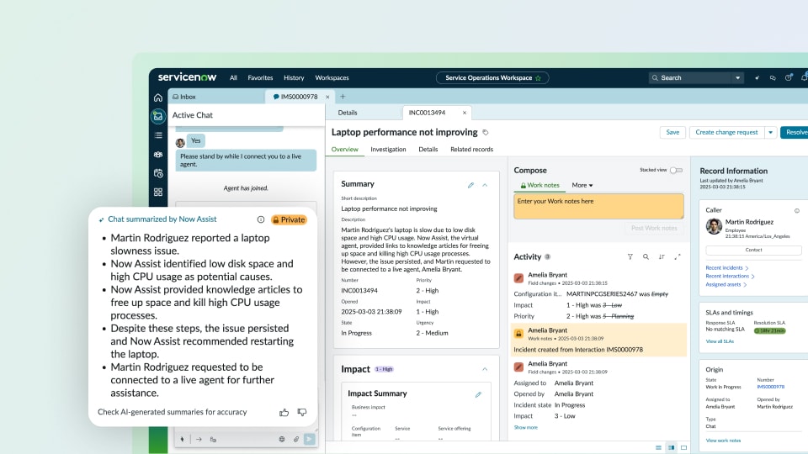Click the info icon beside the chat summary title
Viewport: 808px width, 454px height.
tap(261, 219)
